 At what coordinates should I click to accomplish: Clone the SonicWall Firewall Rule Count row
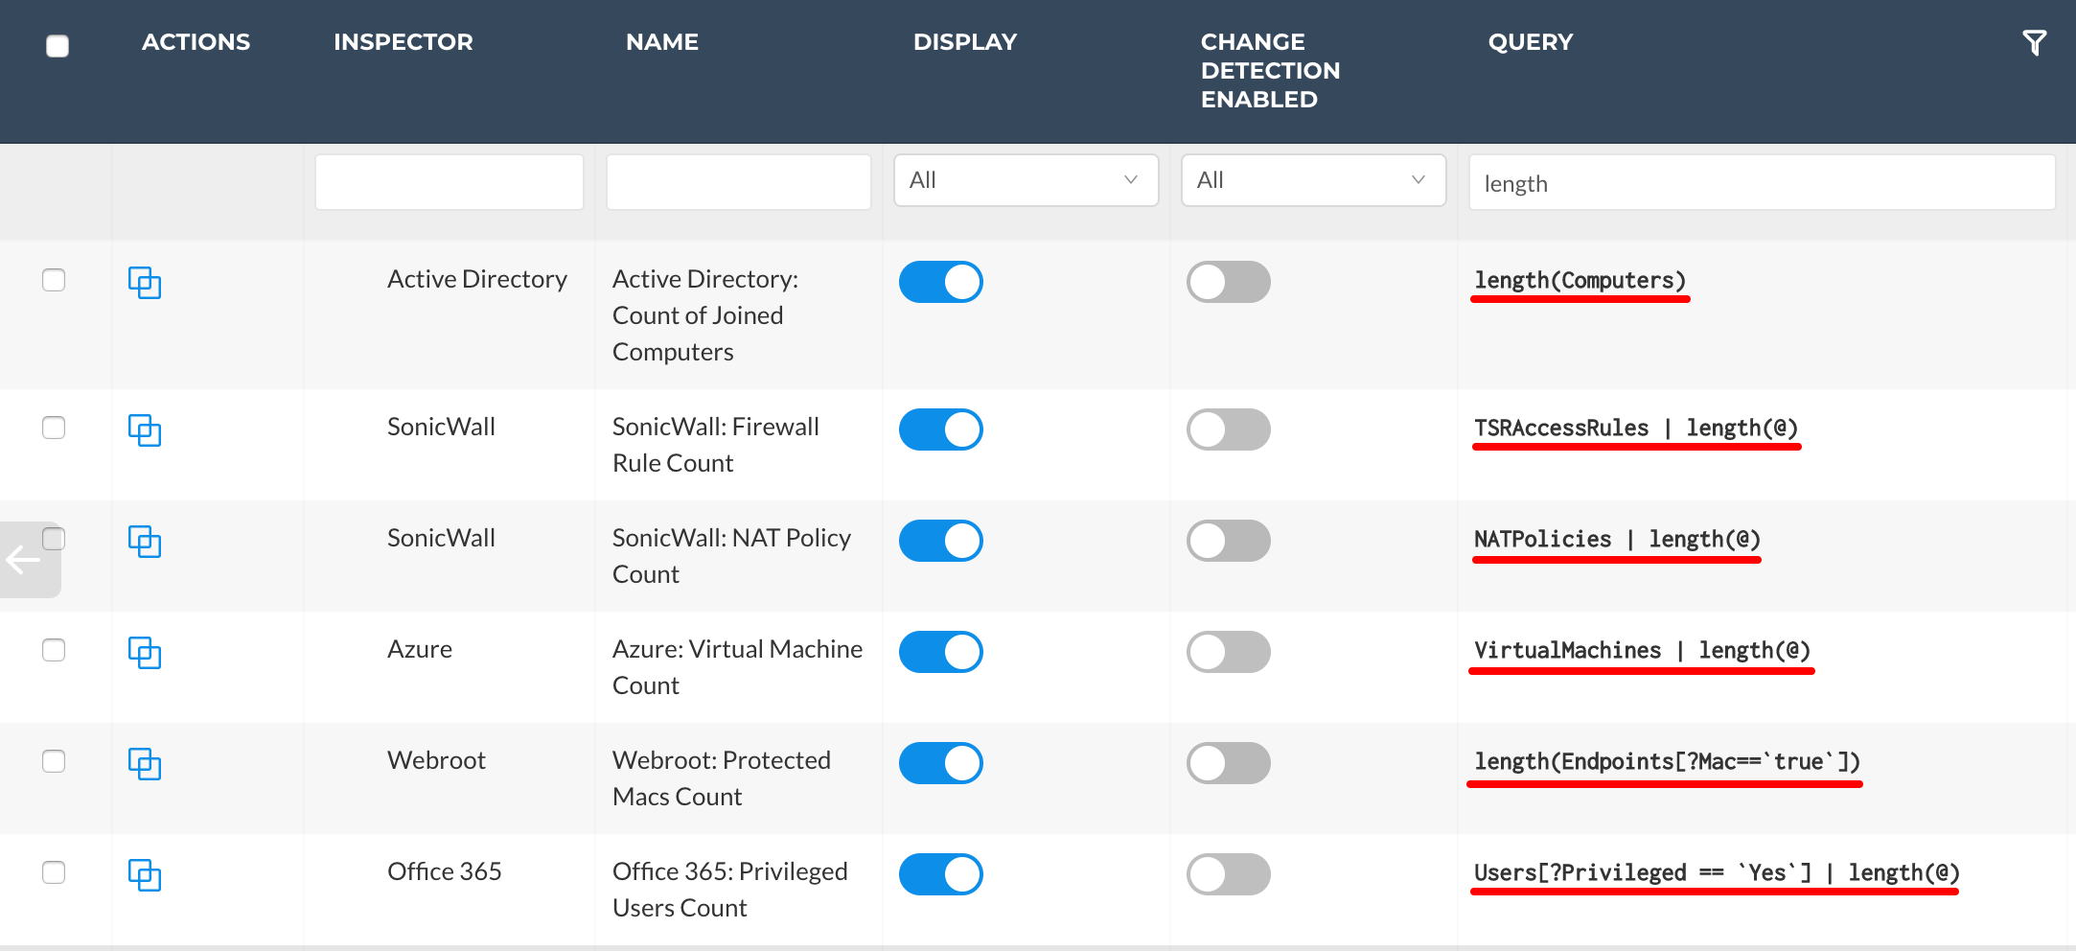[145, 430]
